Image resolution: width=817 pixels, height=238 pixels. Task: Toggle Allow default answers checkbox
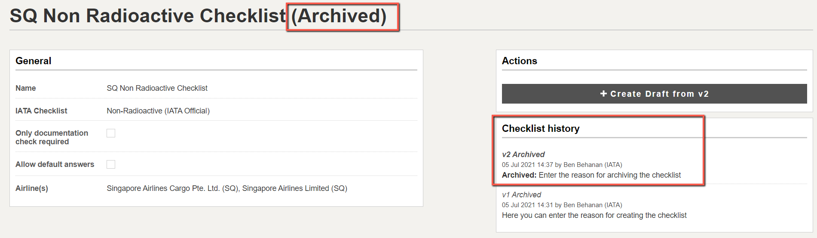(x=111, y=164)
